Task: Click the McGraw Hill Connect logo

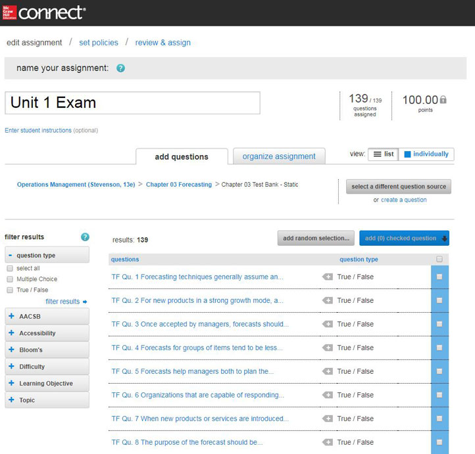Action: point(44,12)
